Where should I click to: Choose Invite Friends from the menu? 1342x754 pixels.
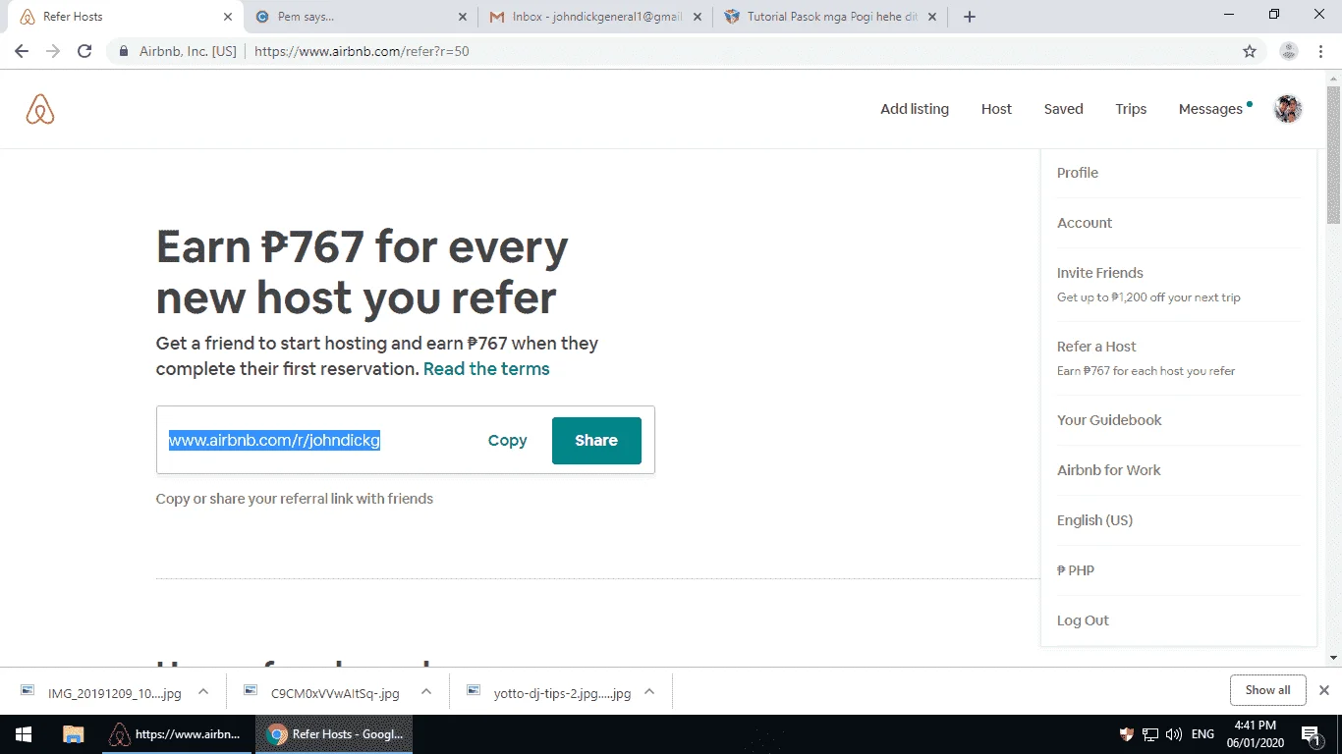click(x=1179, y=285)
